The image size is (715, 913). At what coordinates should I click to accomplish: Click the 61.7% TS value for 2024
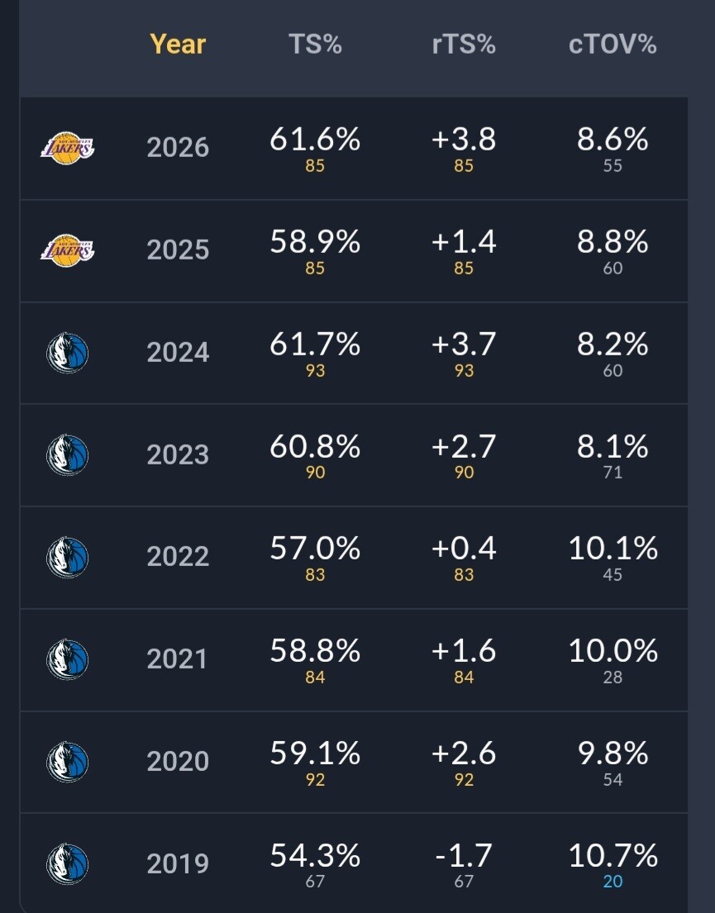pos(315,344)
